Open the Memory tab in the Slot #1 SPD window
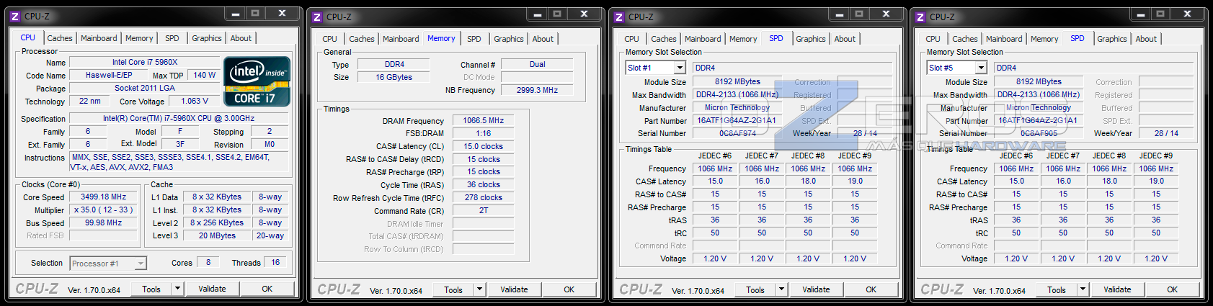The height and width of the screenshot is (306, 1213). click(x=743, y=40)
